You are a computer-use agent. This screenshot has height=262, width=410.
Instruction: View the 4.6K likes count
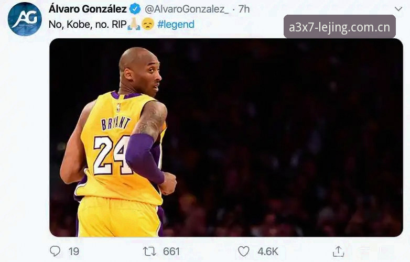(x=268, y=252)
